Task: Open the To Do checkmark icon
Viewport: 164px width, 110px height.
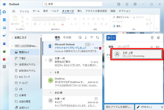Action: pos(4,36)
